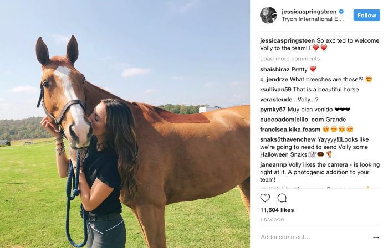
Task: Click the jessicaspringsteen profile avatar
Action: tap(268, 15)
